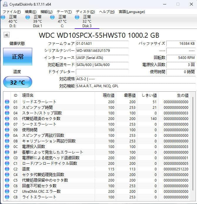The image size is (197, 204).
Task: Click status orb for ID 0A スピンアップ再試行回数
Action: tap(7, 135)
